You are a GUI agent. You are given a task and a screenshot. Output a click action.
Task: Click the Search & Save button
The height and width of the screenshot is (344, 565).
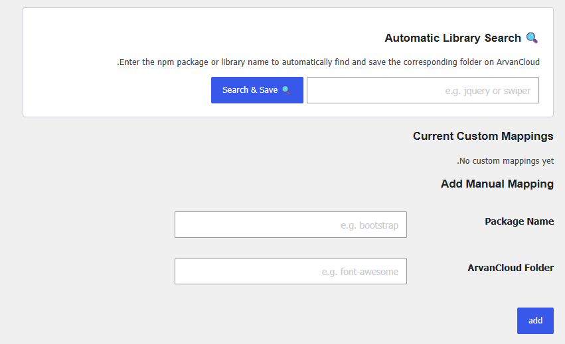[257, 90]
